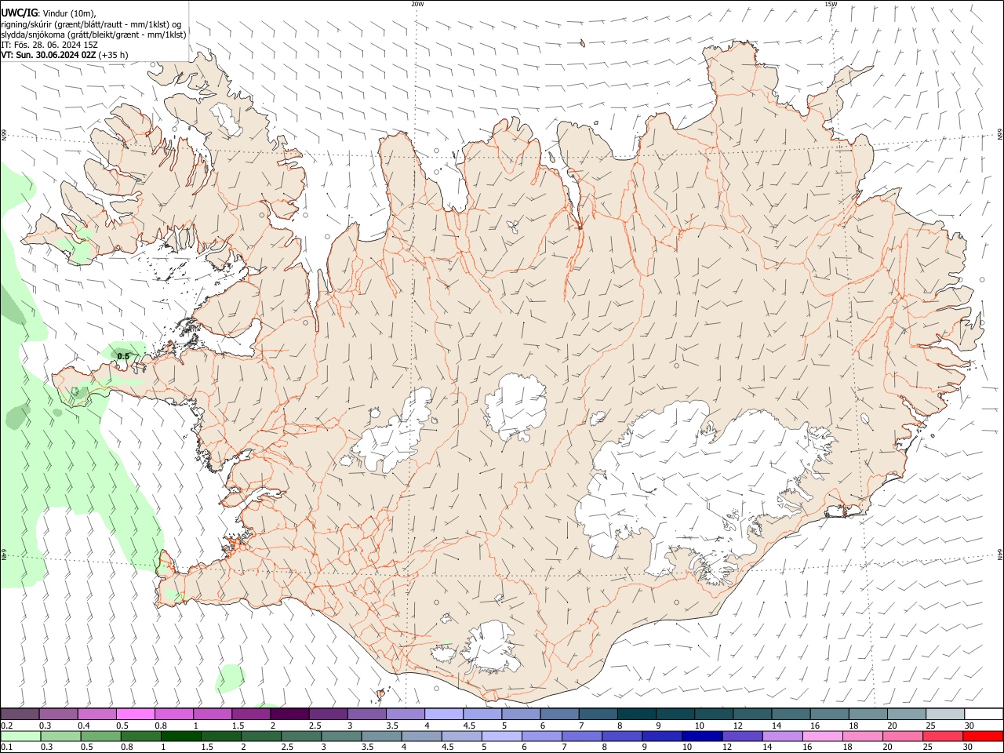The width and height of the screenshot is (1004, 753).
Task: Pick the deep navy swatch labeled 10 in lower legend
Action: tap(701, 737)
